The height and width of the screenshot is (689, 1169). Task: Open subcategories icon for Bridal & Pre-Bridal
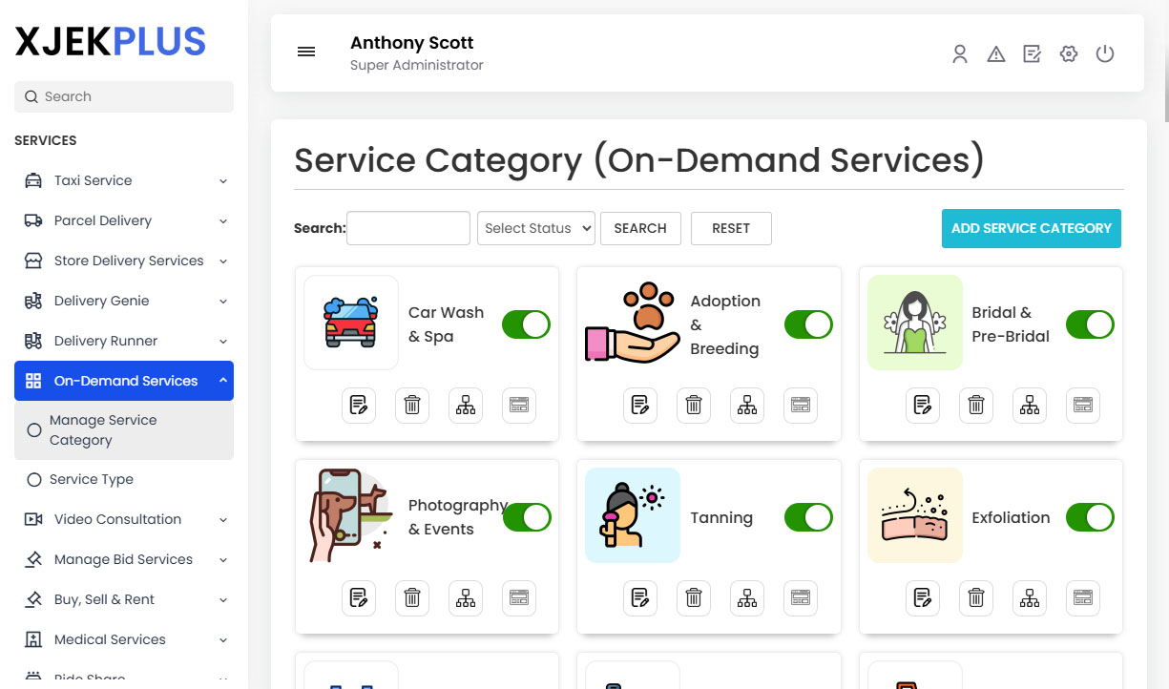click(x=1029, y=405)
